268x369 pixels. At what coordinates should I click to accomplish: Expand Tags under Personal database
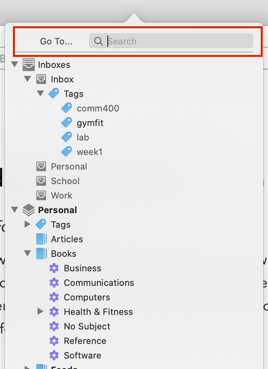pyautogui.click(x=27, y=224)
